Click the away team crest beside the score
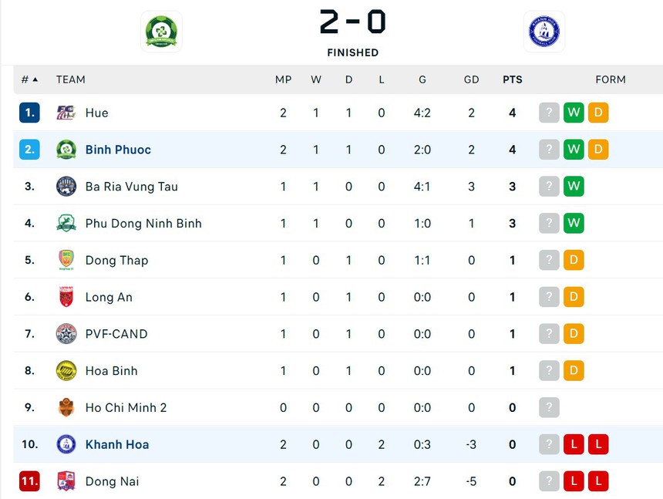The height and width of the screenshot is (499, 663). (x=544, y=32)
